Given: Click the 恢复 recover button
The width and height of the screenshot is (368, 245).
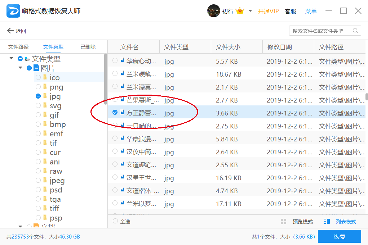Looking at the screenshot, I should click(x=340, y=237).
